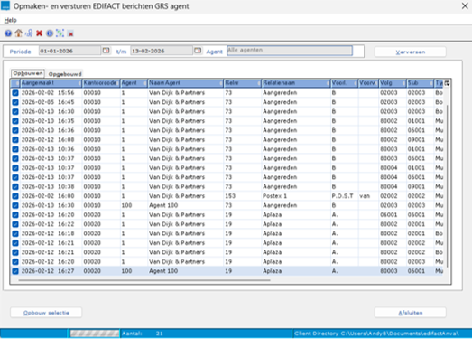The width and height of the screenshot is (472, 339).
Task: Switch to the Opgebouwd tab
Action: tap(65, 74)
